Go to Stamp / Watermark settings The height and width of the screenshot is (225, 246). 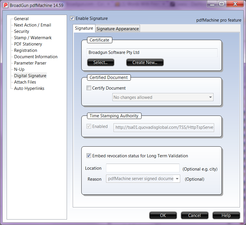[x=33, y=38]
